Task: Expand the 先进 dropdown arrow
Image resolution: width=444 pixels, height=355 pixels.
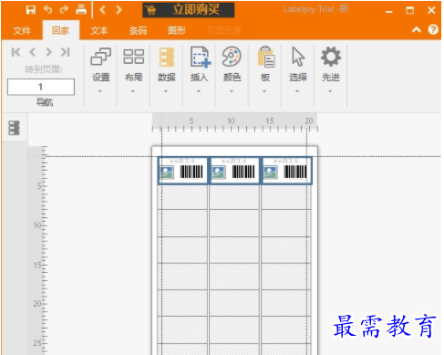Action: click(x=330, y=91)
